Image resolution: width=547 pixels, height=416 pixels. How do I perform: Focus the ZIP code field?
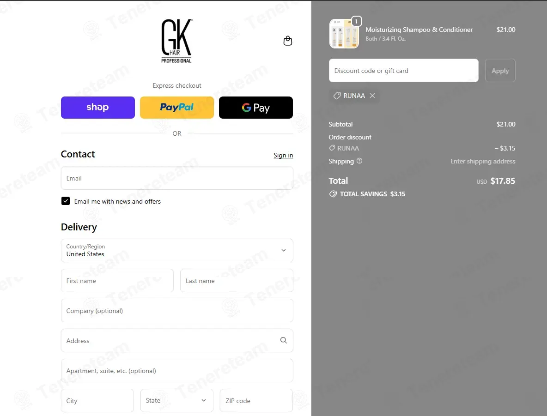pyautogui.click(x=256, y=400)
